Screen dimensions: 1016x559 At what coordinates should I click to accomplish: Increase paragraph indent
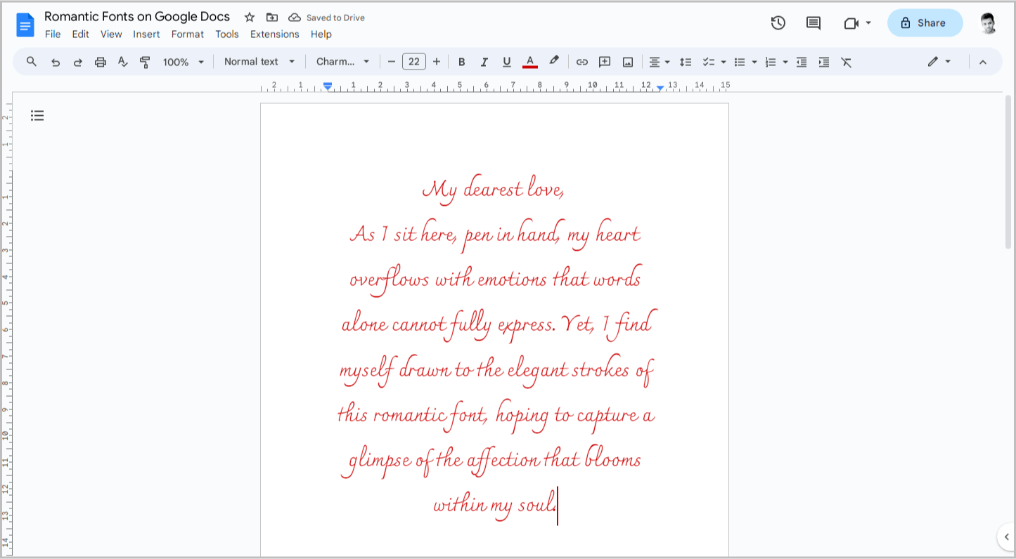(x=824, y=62)
